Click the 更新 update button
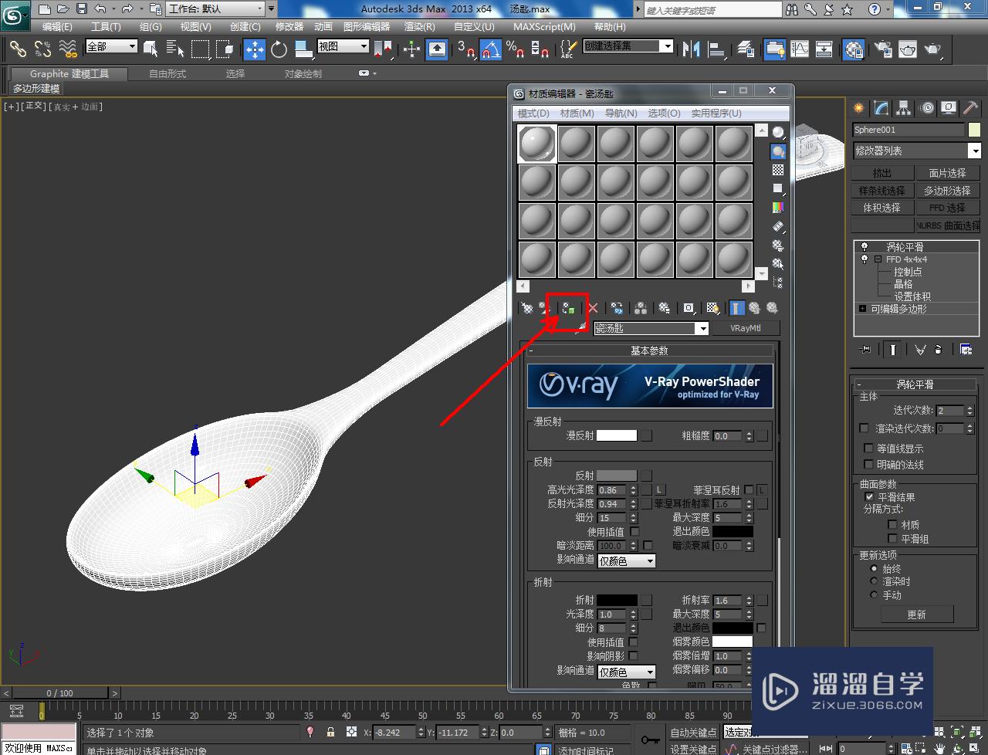The image size is (988, 755). pyautogui.click(x=917, y=614)
